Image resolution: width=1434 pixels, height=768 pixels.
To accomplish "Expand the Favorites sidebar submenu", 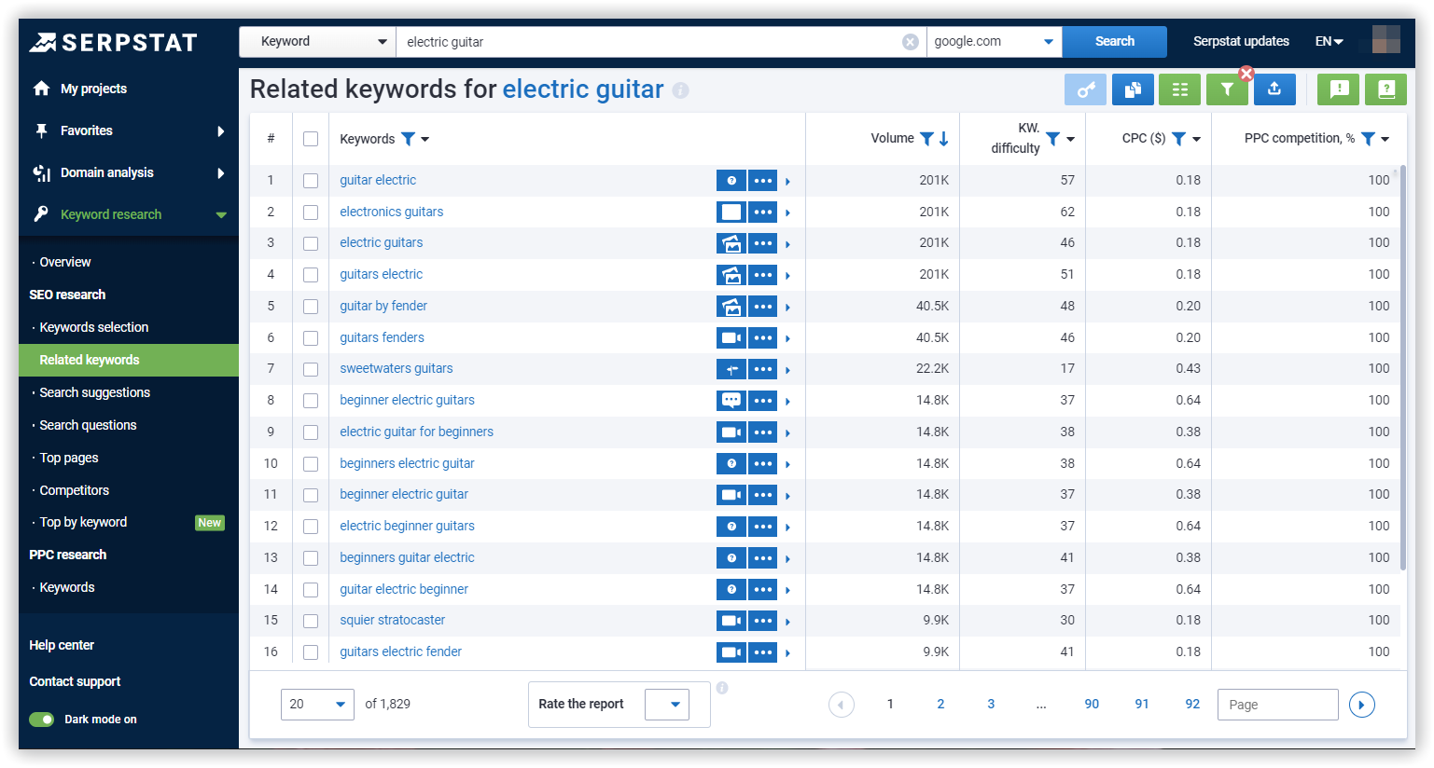I will point(221,131).
